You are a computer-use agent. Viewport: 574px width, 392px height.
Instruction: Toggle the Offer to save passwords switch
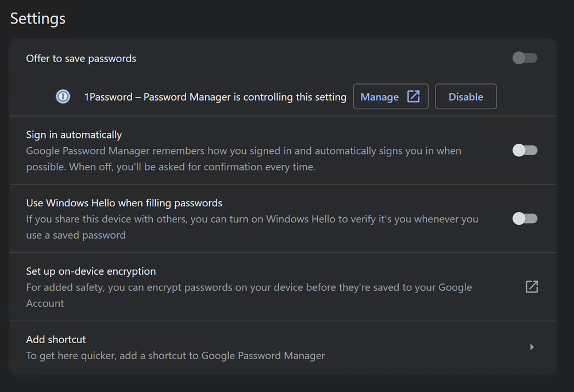[x=525, y=58]
